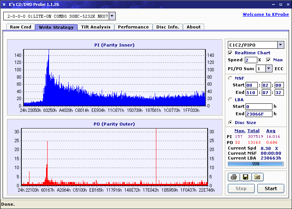Viewport: 292px width, 209px height.
Task: Expand the C1C2/PIPO test type dropdown
Action: point(280,45)
